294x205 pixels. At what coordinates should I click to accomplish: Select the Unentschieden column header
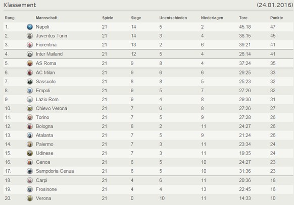click(173, 18)
